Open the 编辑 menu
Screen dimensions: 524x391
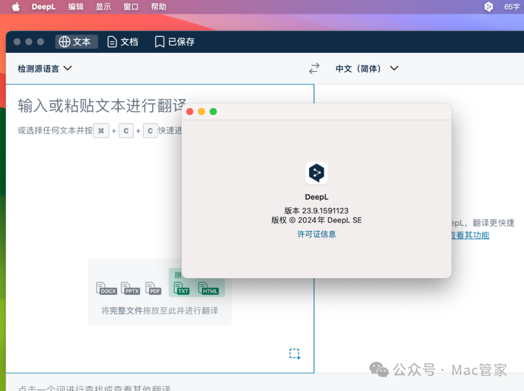[76, 7]
